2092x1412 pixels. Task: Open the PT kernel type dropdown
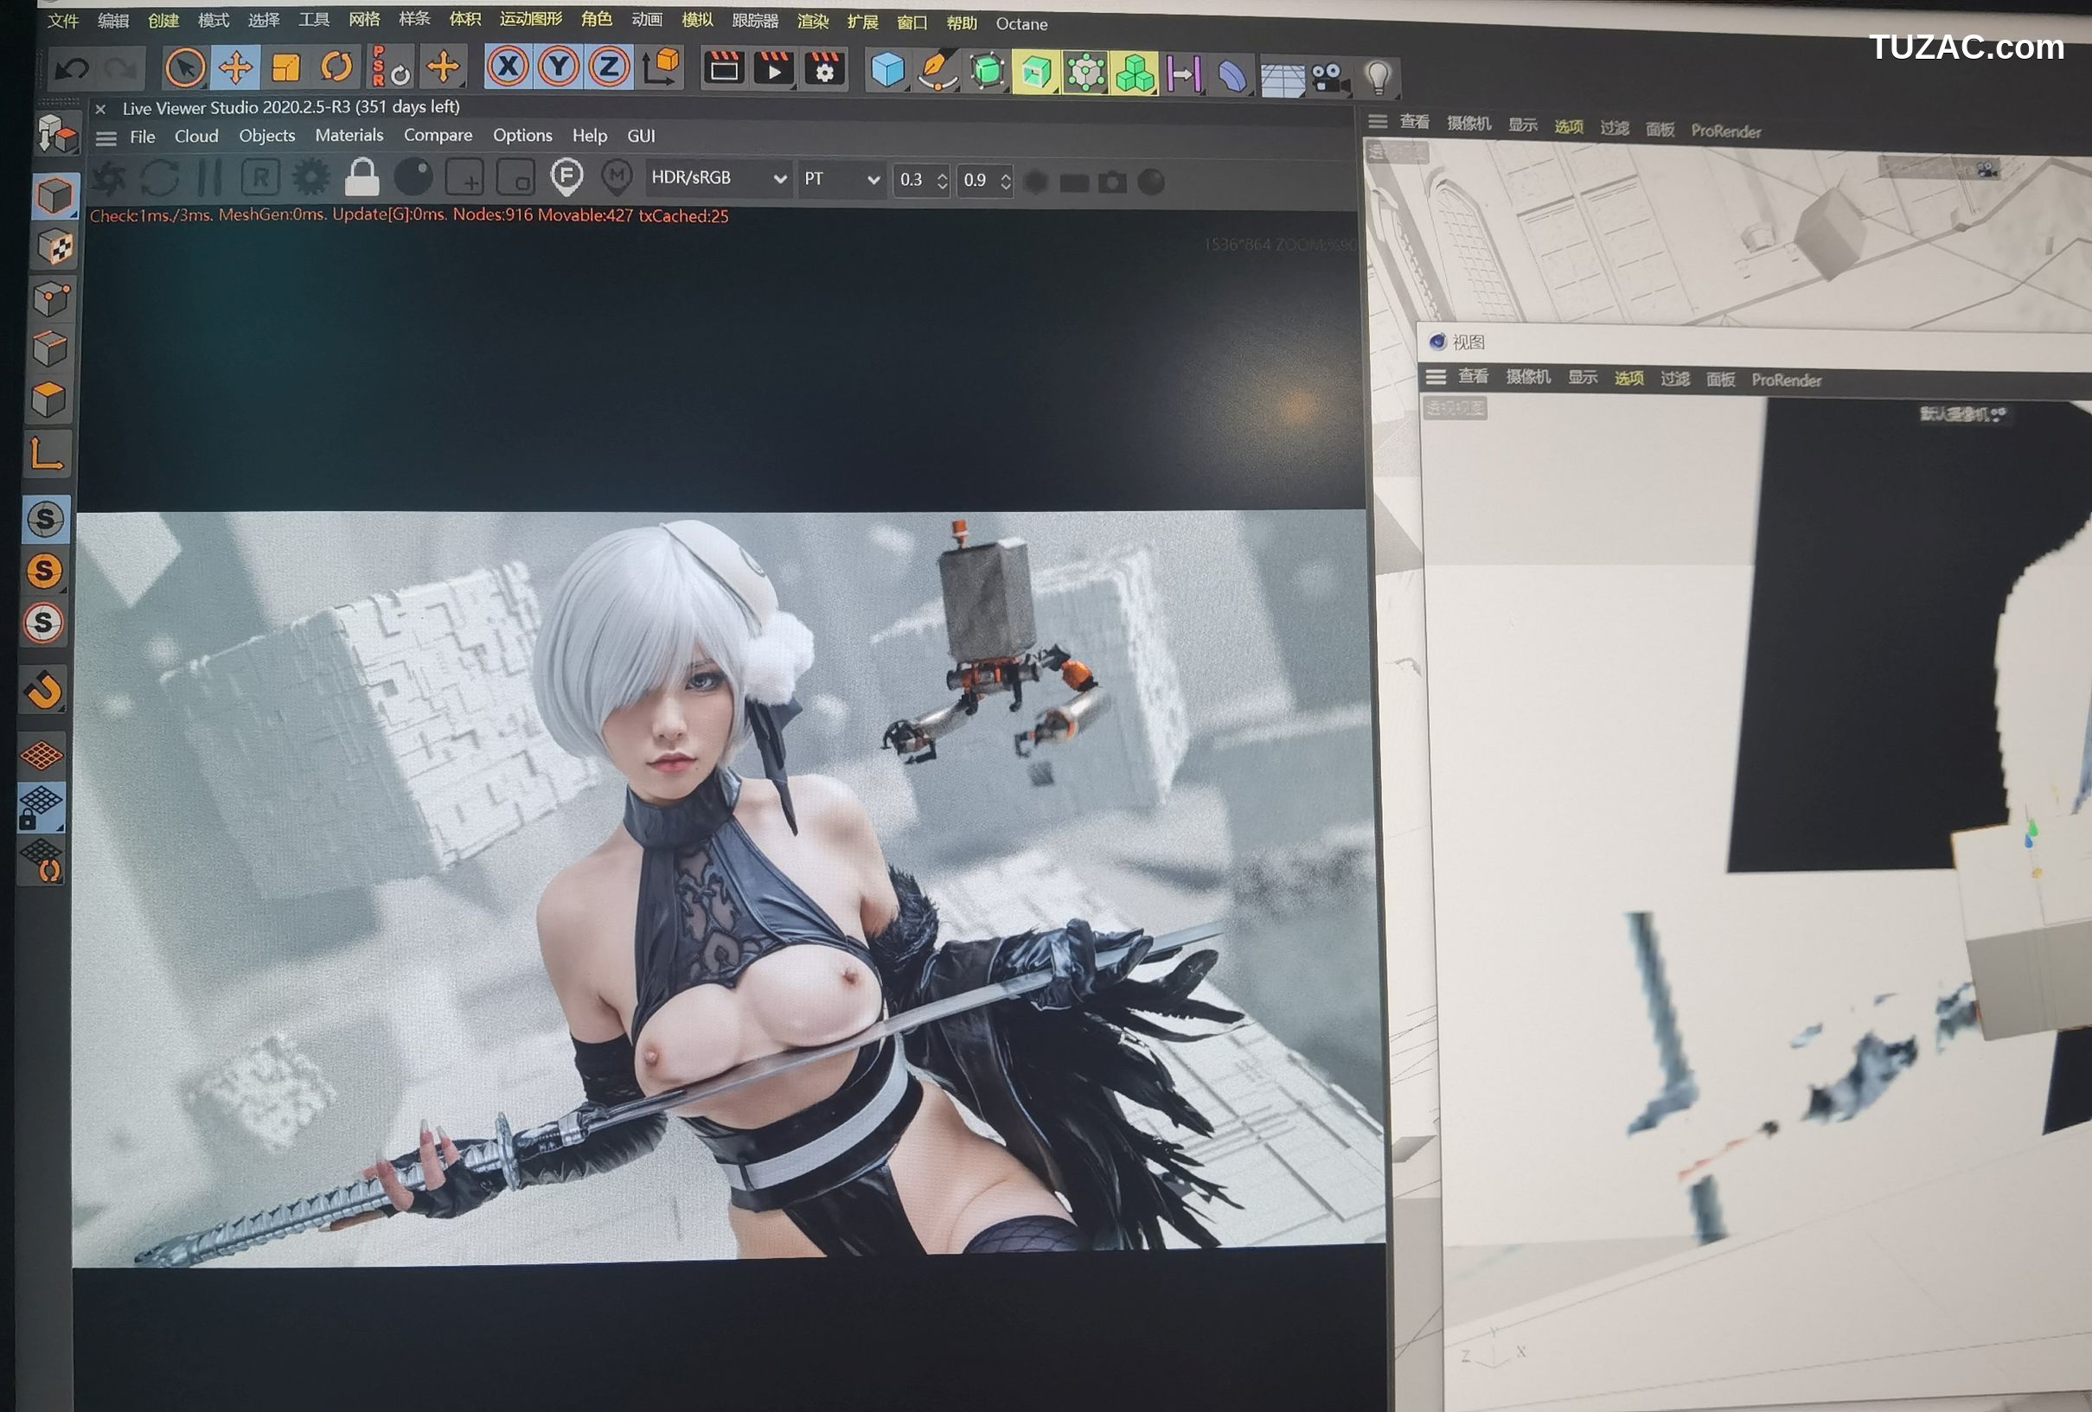pos(841,179)
